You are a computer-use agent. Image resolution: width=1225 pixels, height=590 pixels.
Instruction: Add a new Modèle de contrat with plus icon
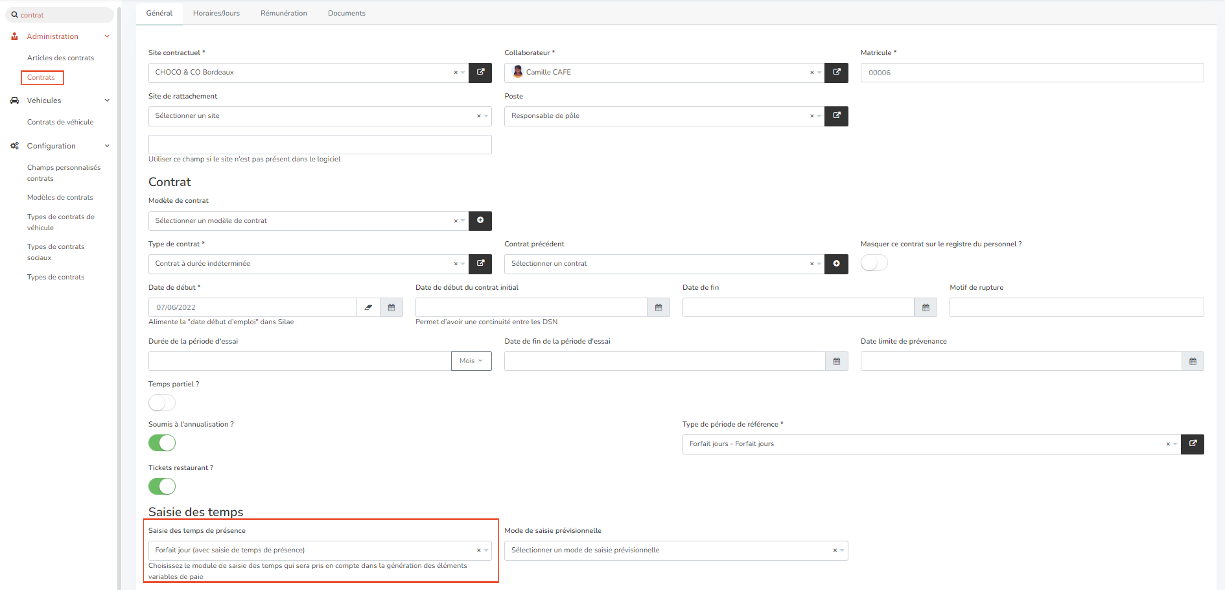(x=480, y=221)
